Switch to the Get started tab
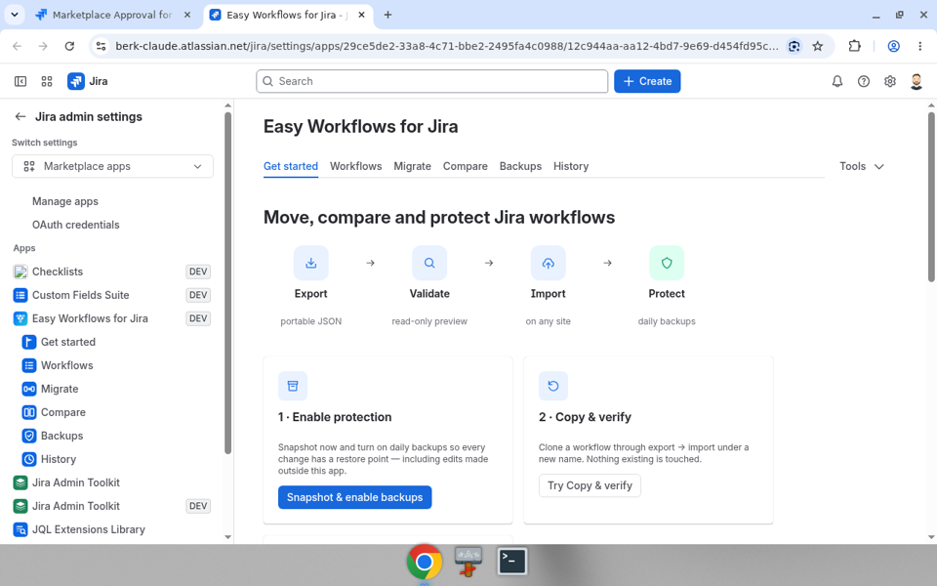 291,166
